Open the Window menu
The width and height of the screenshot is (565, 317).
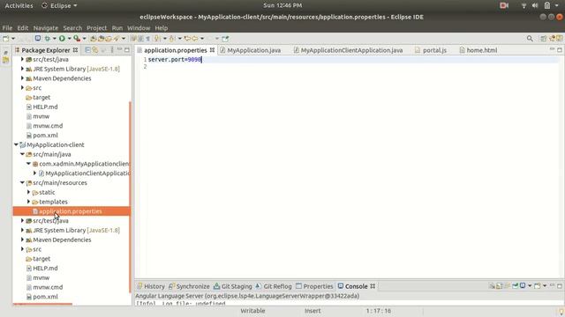pos(139,27)
